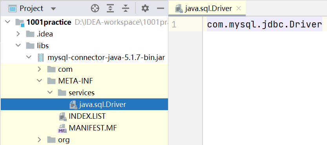This screenshot has width=327, height=145.
Task: Collapse the services folder
Action: (50, 92)
